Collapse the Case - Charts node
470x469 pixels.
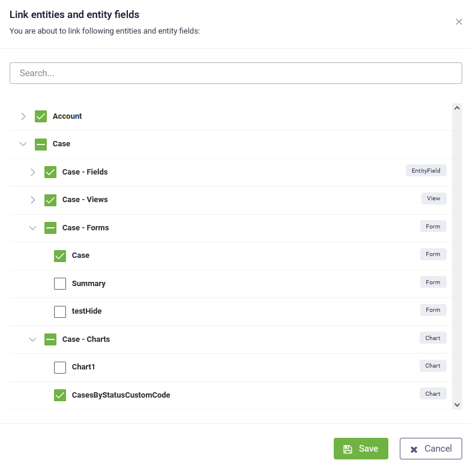(x=32, y=339)
